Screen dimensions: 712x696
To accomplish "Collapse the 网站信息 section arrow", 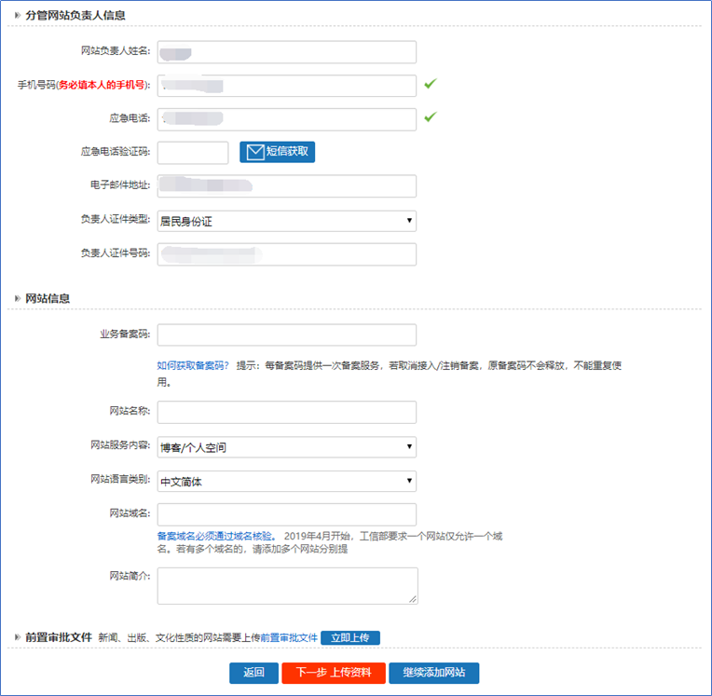I will pos(17,298).
